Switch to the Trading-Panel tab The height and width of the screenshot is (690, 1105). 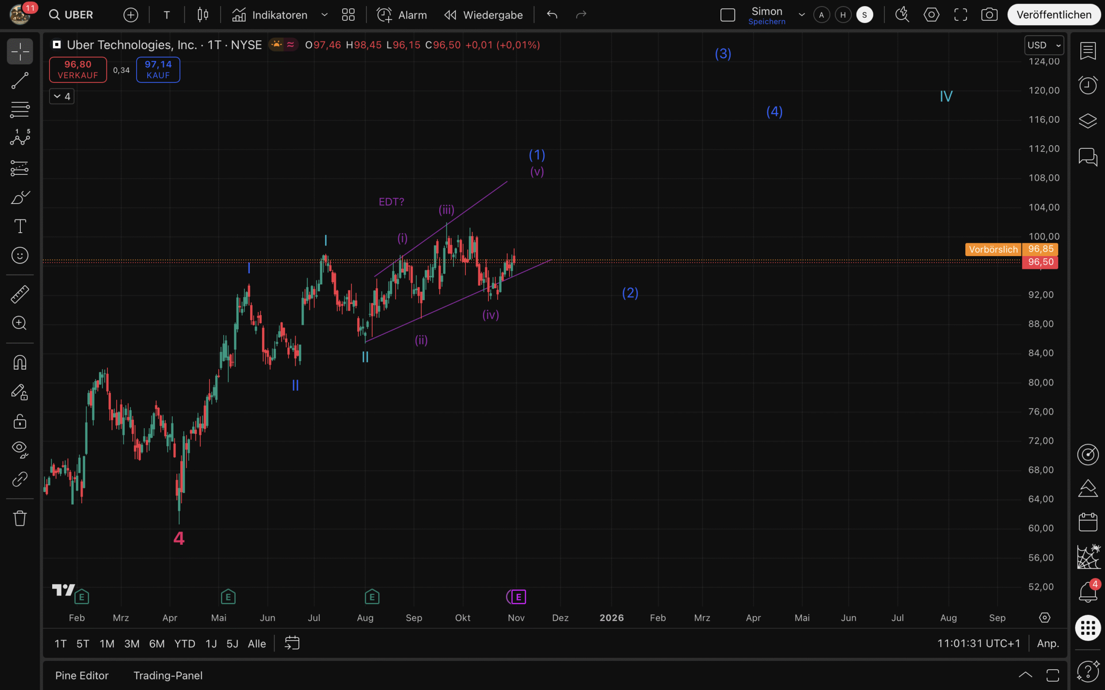point(168,675)
